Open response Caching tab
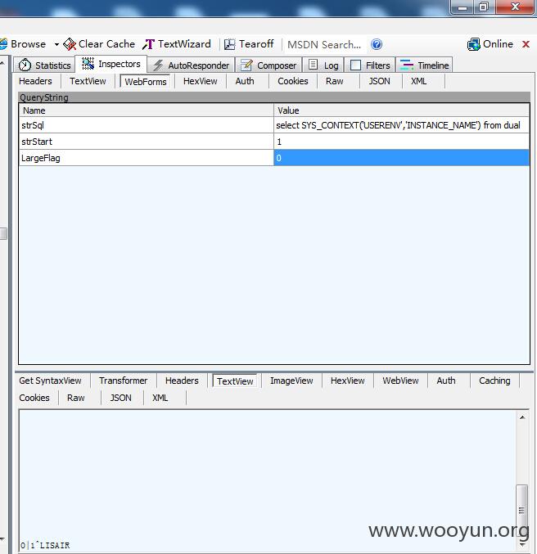The image size is (537, 554). pyautogui.click(x=494, y=381)
